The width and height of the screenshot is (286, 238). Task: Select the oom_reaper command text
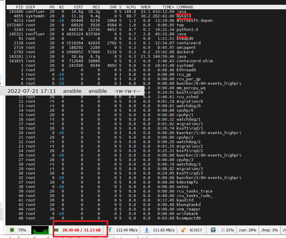(188, 209)
